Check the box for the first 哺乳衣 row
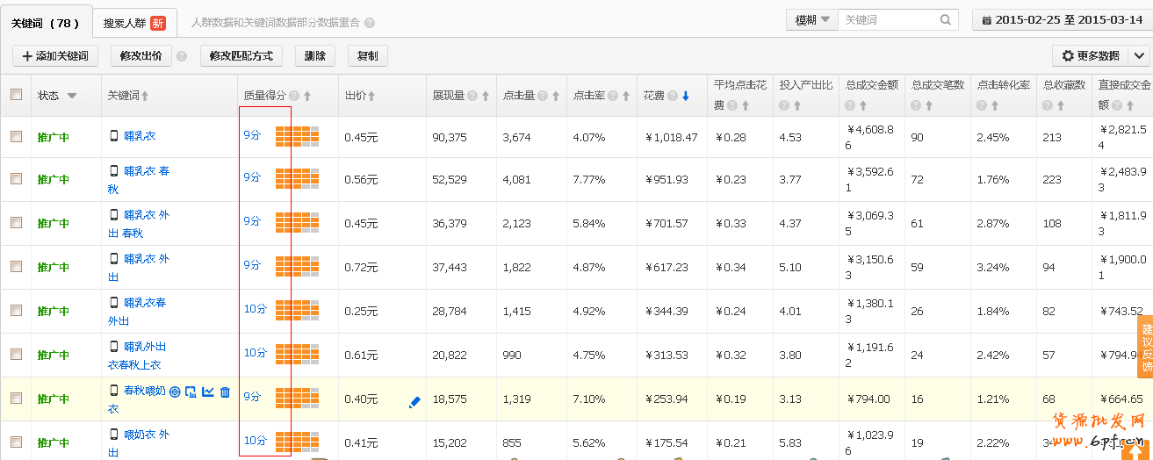This screenshot has width=1153, height=460. pyautogui.click(x=16, y=136)
